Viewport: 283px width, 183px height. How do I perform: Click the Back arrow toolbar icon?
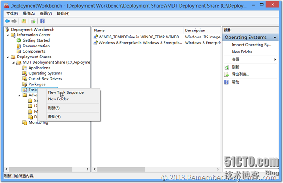click(7, 21)
